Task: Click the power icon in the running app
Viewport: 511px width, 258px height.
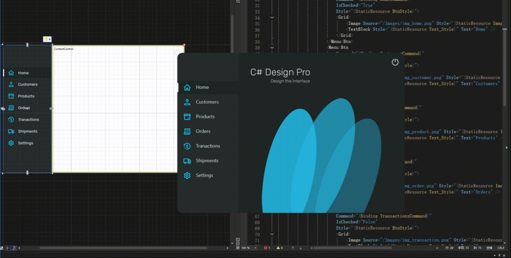Action: [x=395, y=62]
